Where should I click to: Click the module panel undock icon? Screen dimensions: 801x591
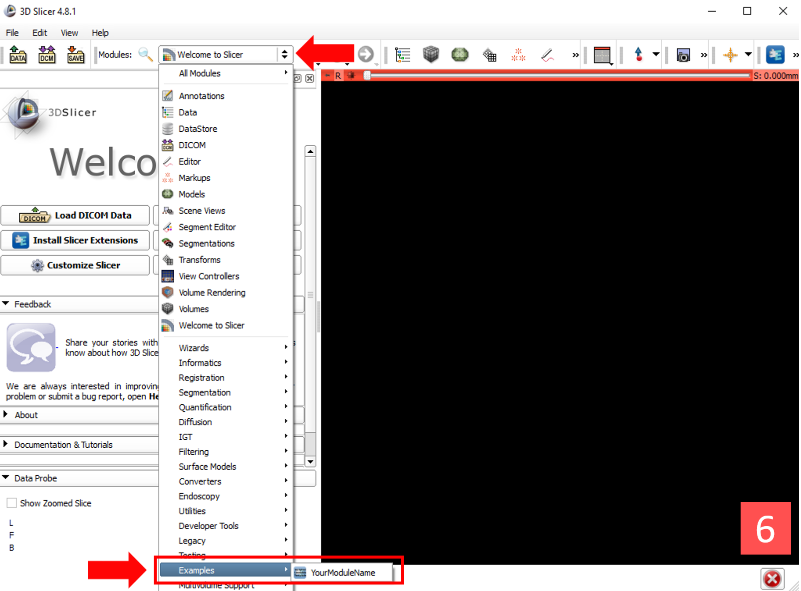pos(298,78)
